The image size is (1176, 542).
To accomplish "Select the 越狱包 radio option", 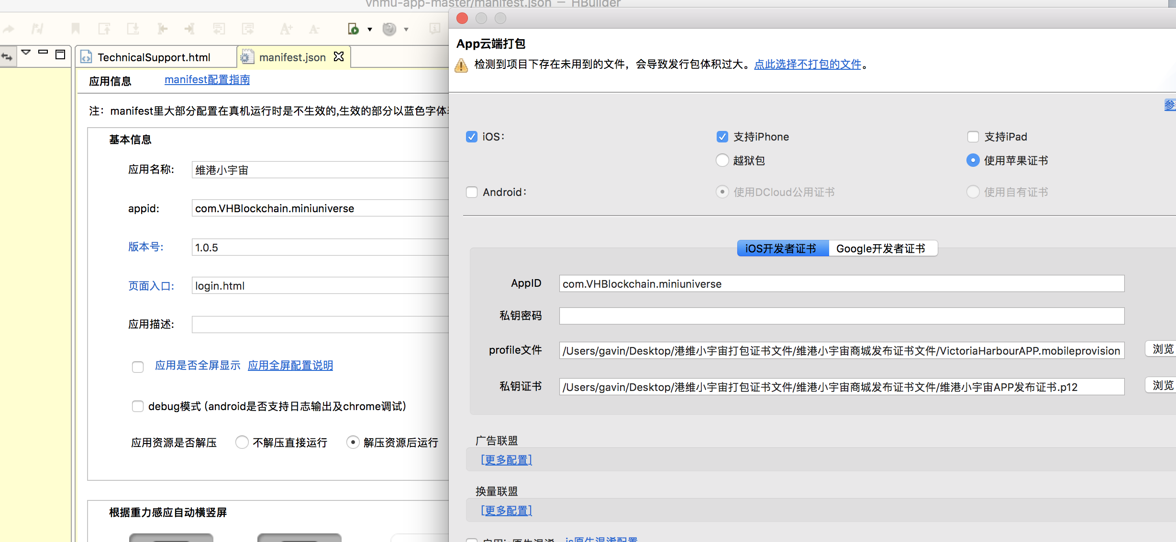I will 722,160.
